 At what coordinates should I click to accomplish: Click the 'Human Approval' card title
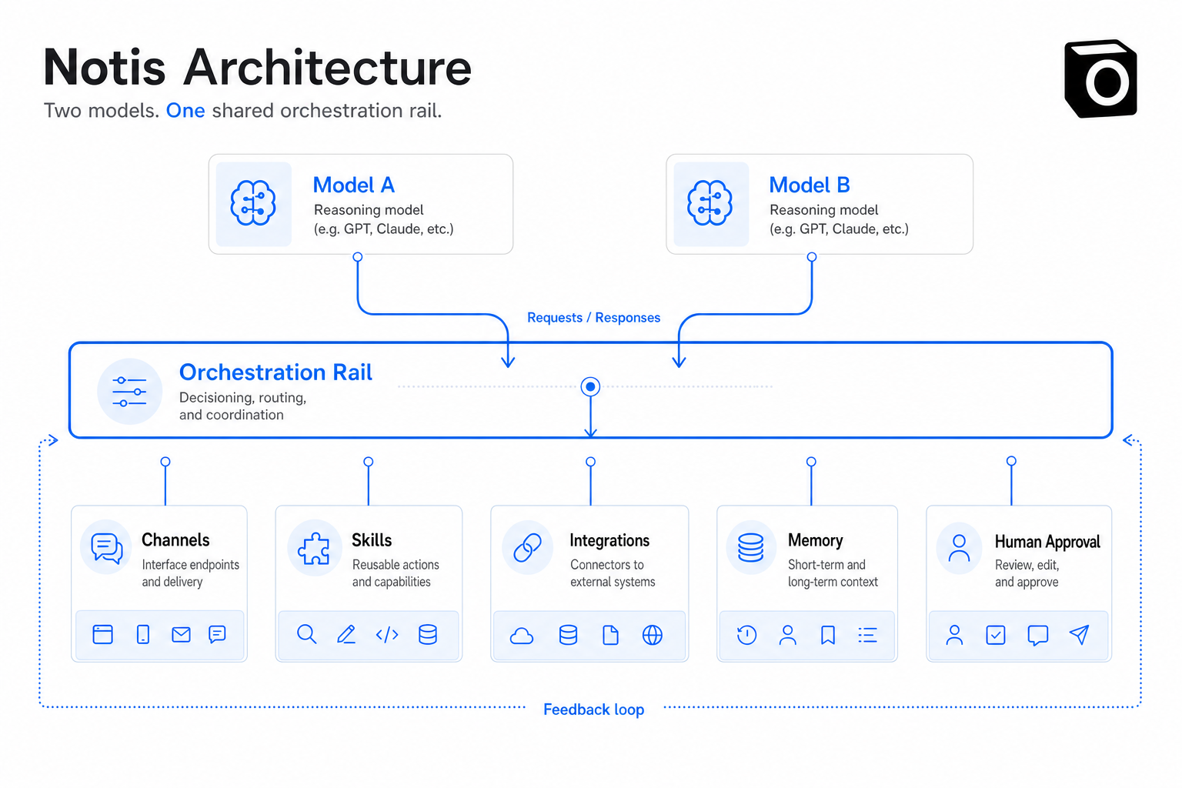(x=1047, y=542)
